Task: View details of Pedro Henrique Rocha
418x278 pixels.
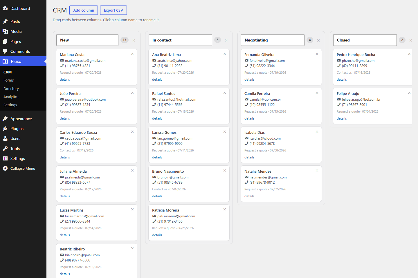Action: click(x=342, y=80)
